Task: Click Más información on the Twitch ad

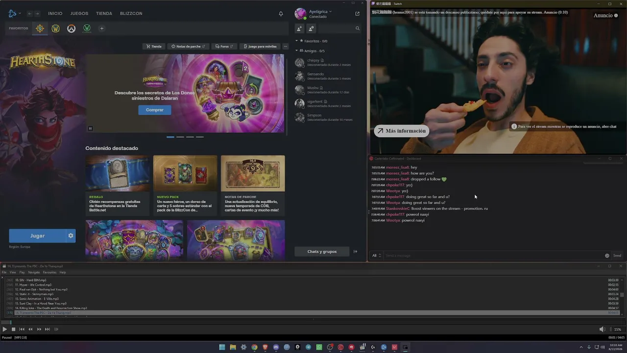Action: 402,131
